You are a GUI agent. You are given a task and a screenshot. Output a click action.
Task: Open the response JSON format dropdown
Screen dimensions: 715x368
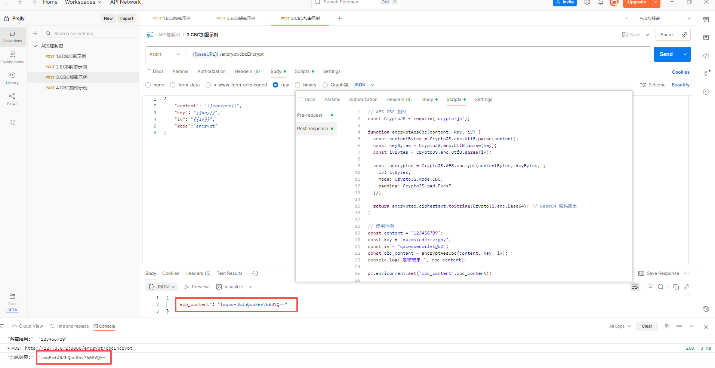point(161,287)
